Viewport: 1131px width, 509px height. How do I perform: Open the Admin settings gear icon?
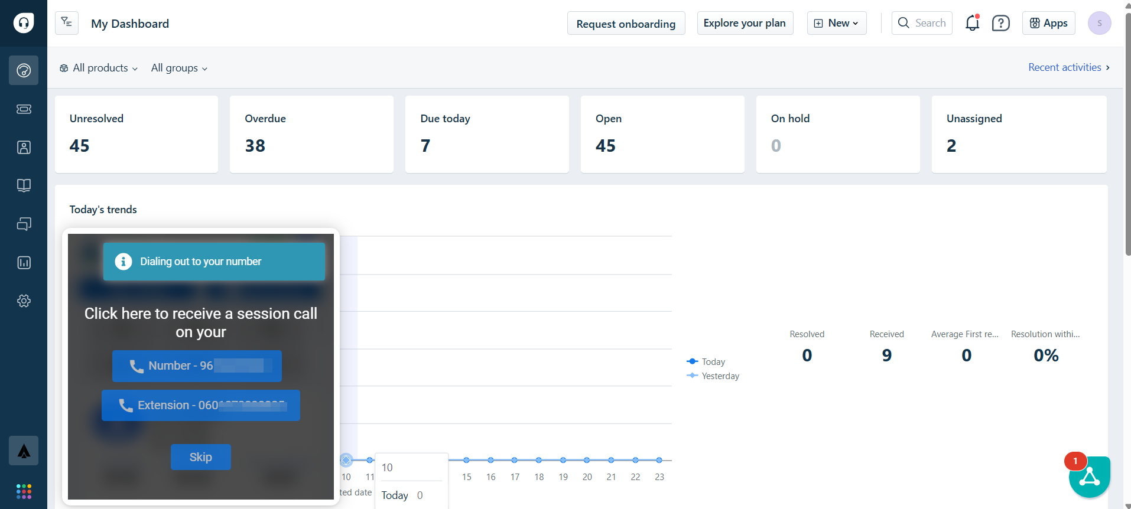click(x=24, y=301)
